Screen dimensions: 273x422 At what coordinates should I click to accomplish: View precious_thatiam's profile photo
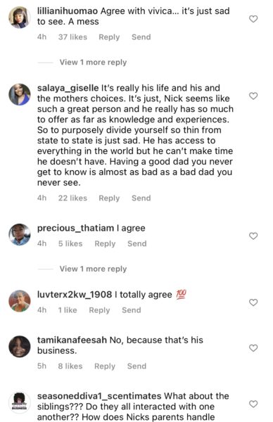coord(20,234)
